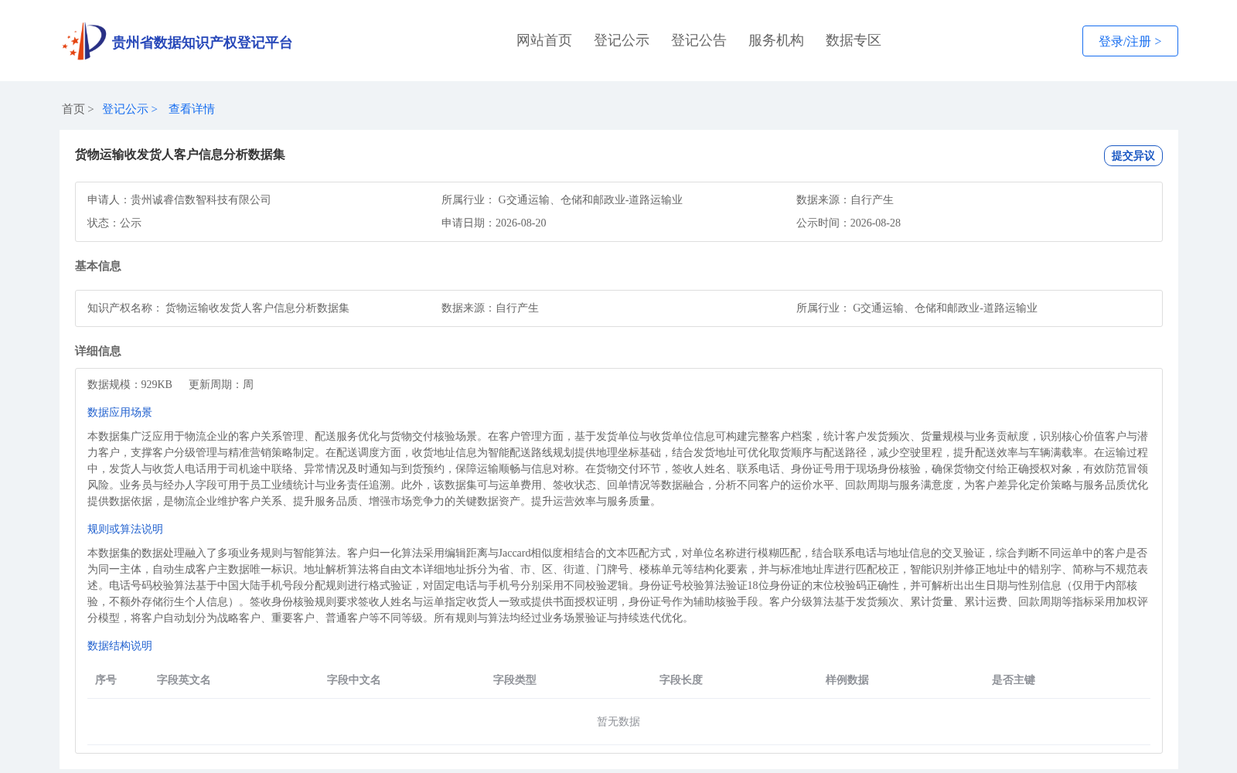
Task: Open the 登记公示 navigation item
Action: (622, 40)
